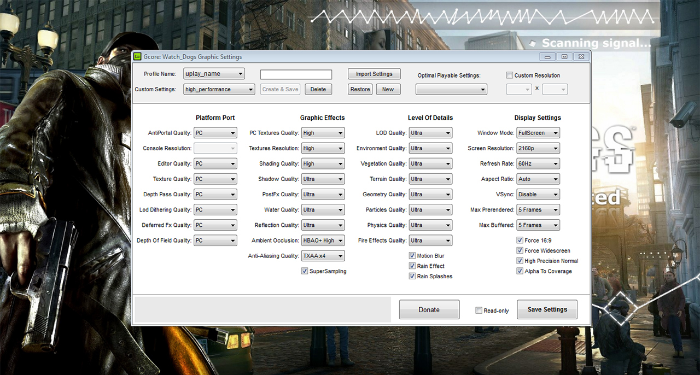Change the Ambient Occlusion dropdown
The image size is (700, 375).
tap(323, 241)
